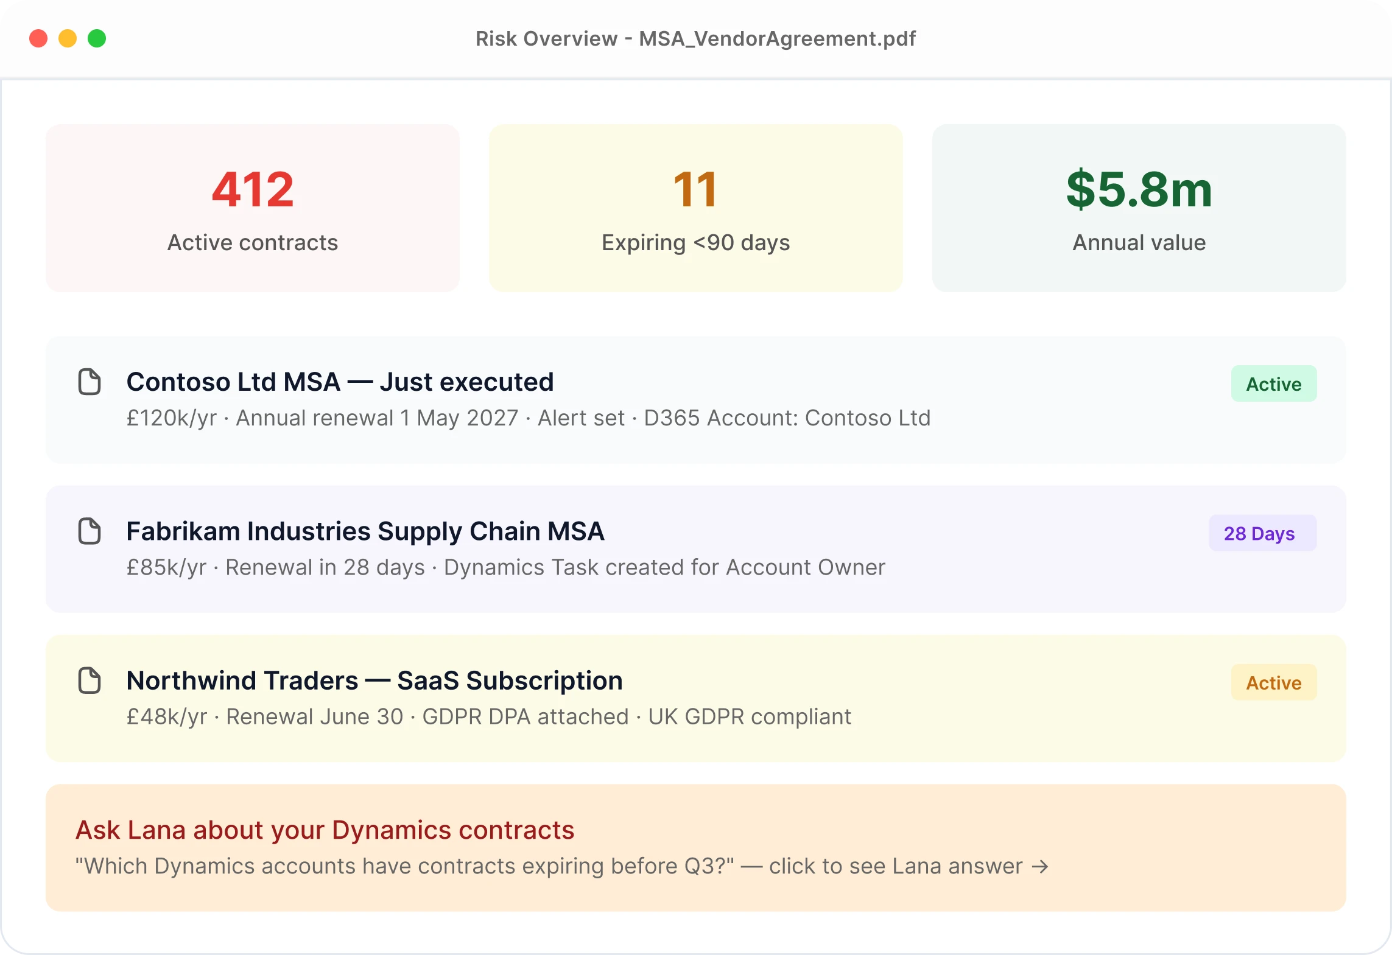Click the GDPR DPA attached text on Northwind
The height and width of the screenshot is (955, 1392).
[526, 716]
